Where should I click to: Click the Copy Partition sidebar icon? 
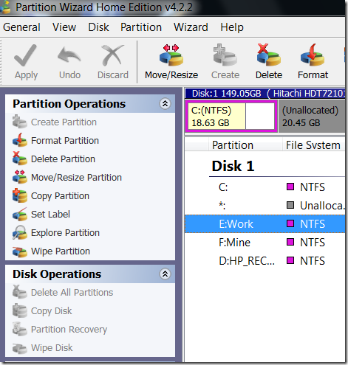[19, 195]
